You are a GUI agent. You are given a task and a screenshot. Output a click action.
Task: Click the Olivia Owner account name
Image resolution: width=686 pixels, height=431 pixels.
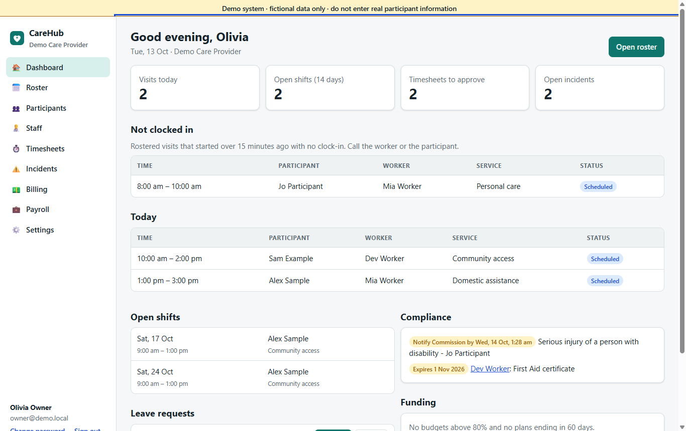coord(31,407)
